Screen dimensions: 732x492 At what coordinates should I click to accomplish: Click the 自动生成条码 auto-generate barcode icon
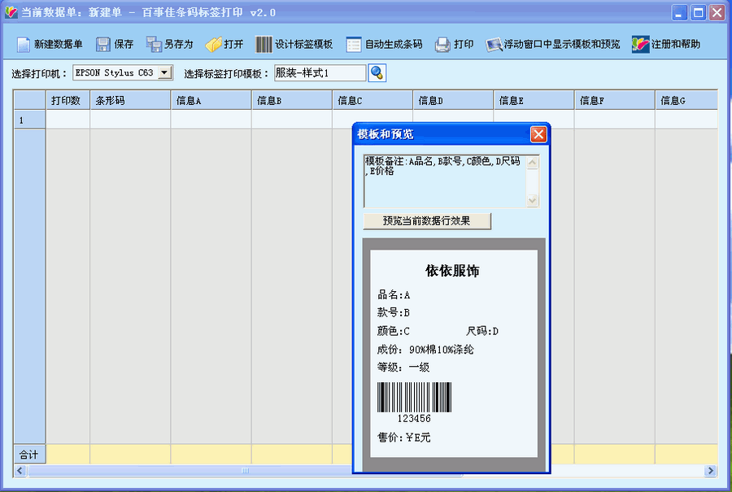tap(354, 45)
